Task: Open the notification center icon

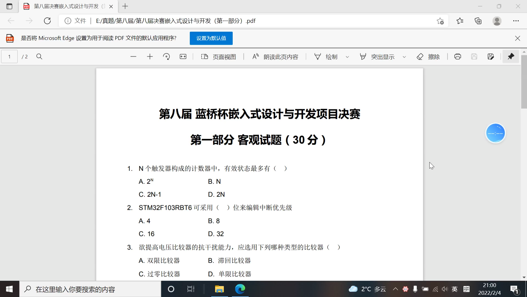Action: [515, 289]
